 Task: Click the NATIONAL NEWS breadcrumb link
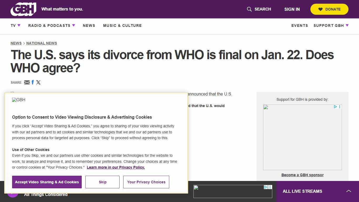click(42, 43)
